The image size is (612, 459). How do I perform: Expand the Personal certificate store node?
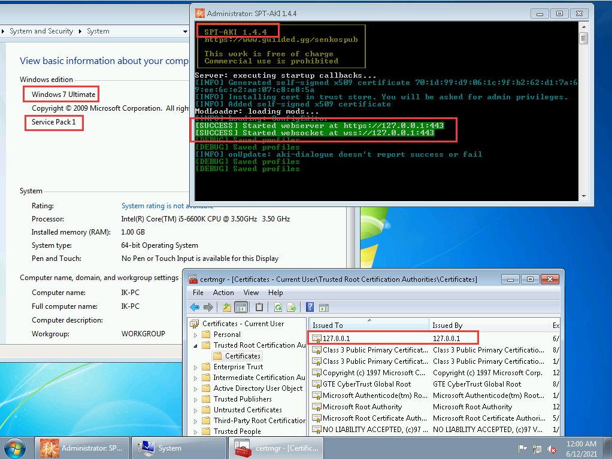(196, 335)
